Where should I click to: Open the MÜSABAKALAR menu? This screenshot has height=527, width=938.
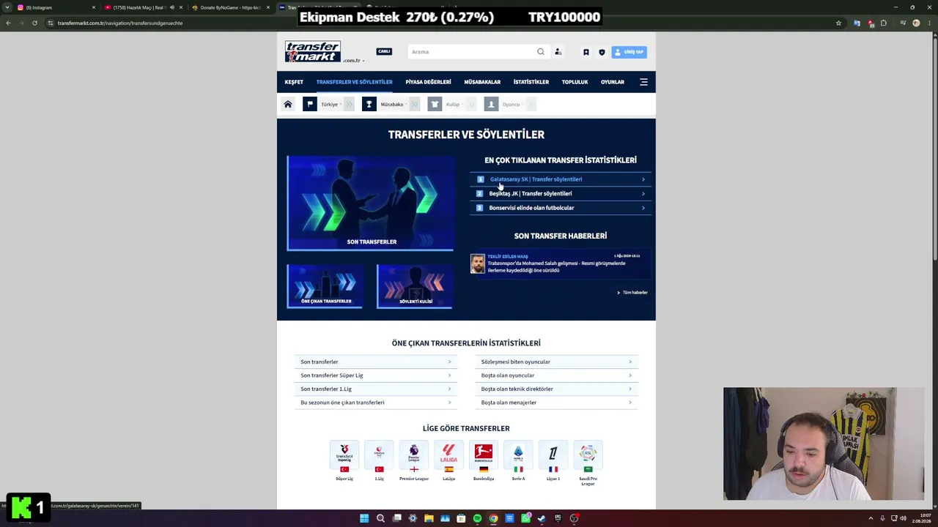(x=482, y=82)
